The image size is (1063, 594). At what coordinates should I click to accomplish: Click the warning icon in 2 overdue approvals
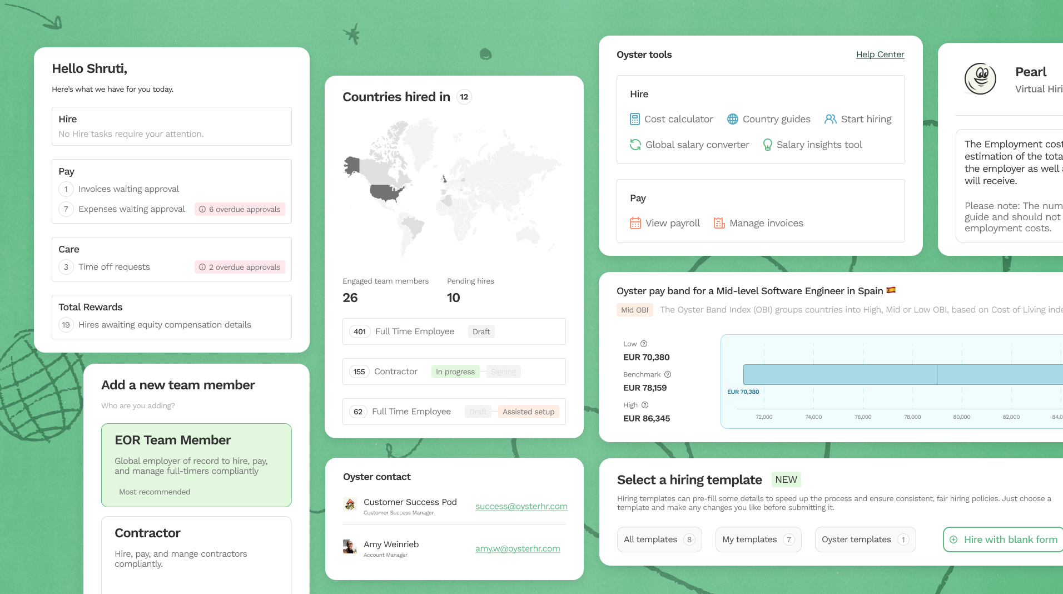[x=202, y=267]
